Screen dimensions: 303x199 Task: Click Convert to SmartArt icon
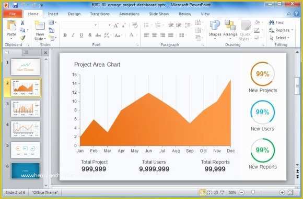(x=198, y=38)
